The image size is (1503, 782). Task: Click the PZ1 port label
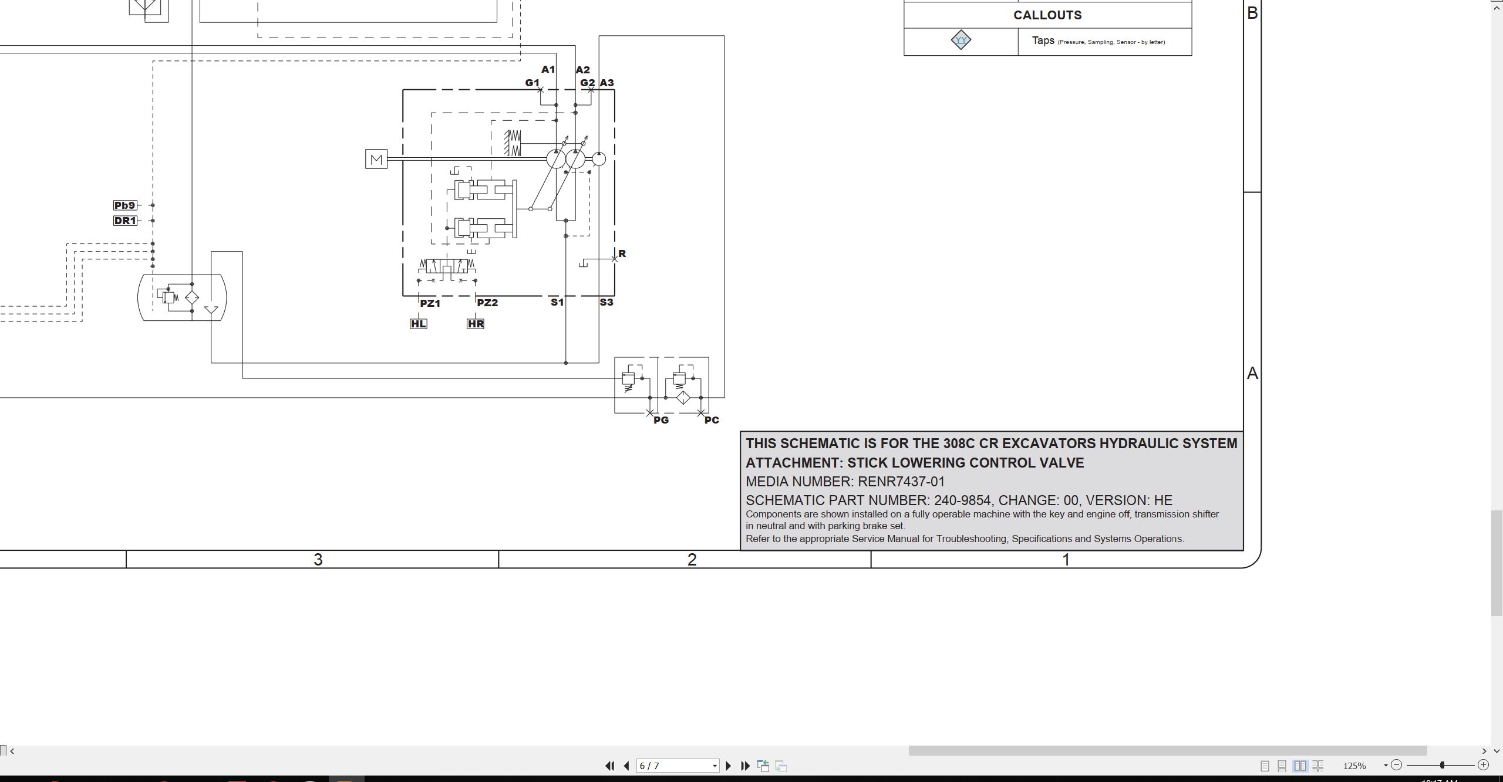(x=430, y=303)
